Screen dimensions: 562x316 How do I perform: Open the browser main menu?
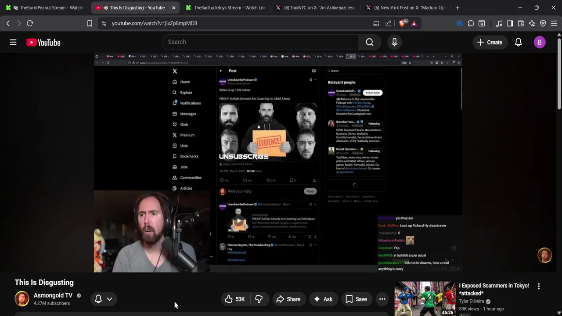click(554, 23)
